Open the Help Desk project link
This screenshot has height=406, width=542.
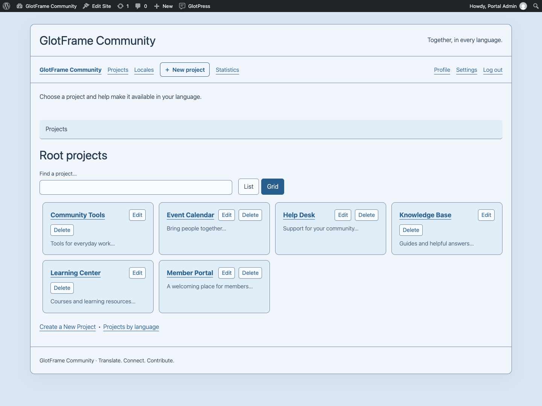[x=299, y=215]
